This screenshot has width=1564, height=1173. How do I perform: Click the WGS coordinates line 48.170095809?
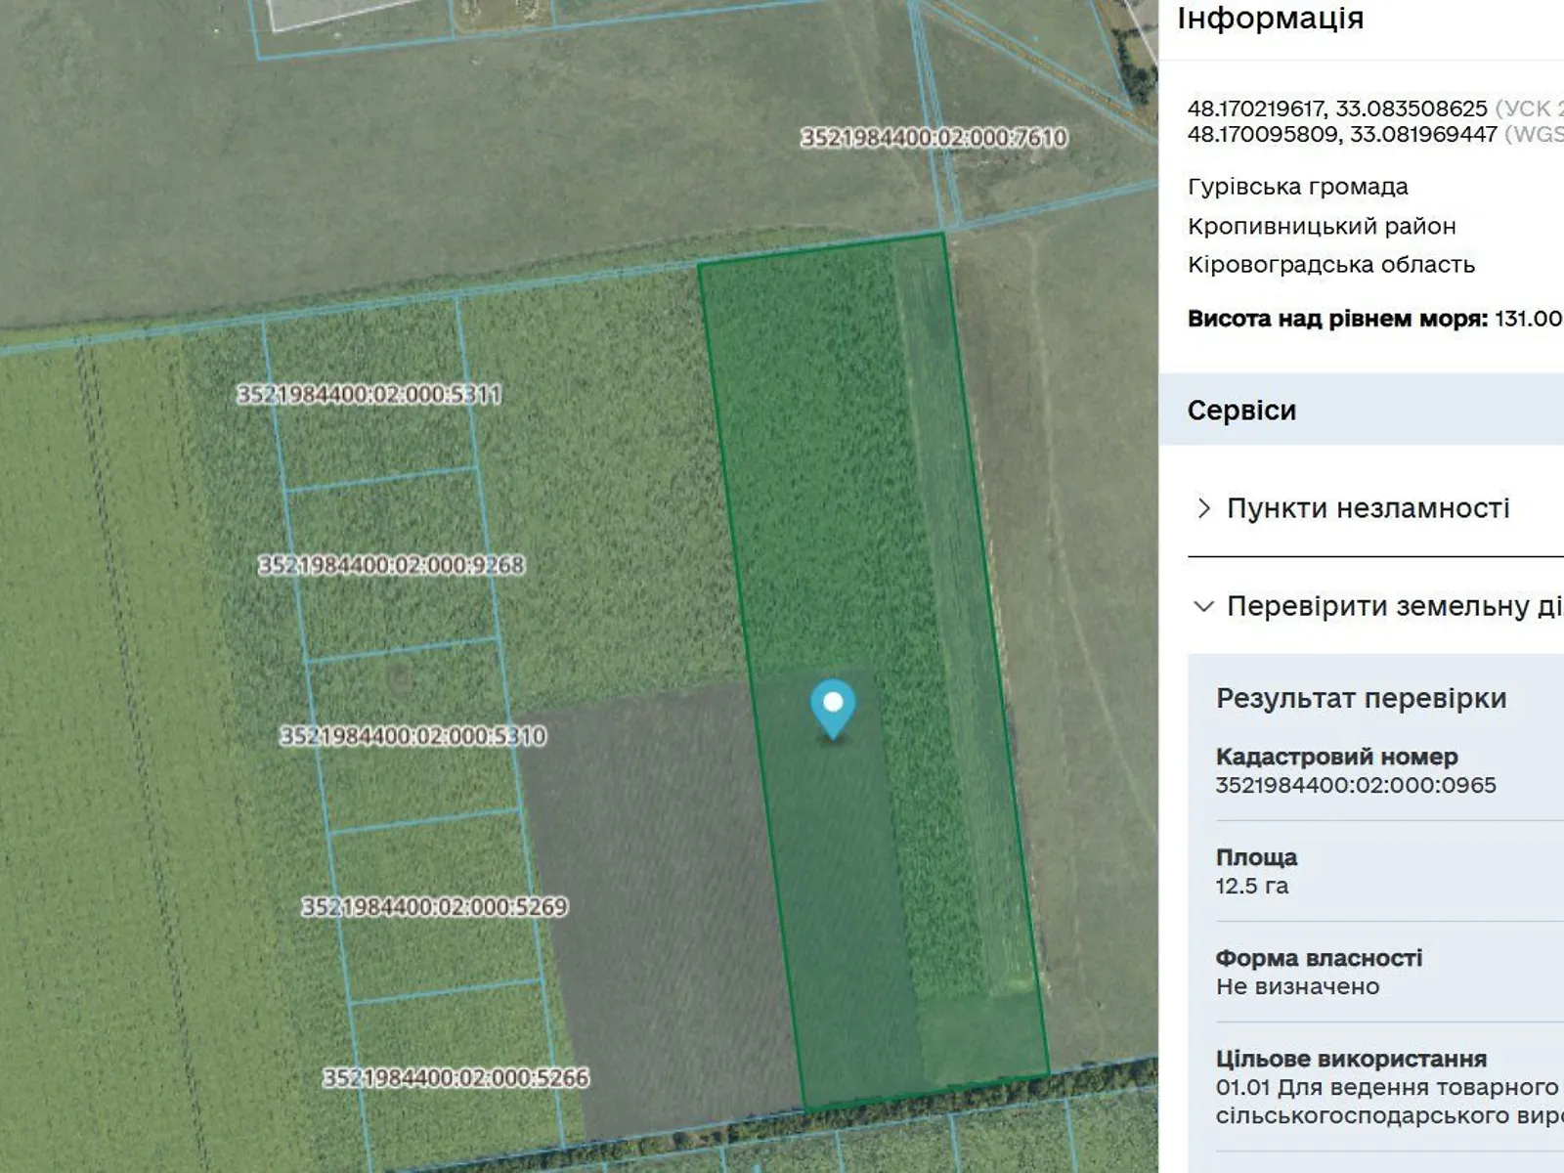click(x=1341, y=134)
